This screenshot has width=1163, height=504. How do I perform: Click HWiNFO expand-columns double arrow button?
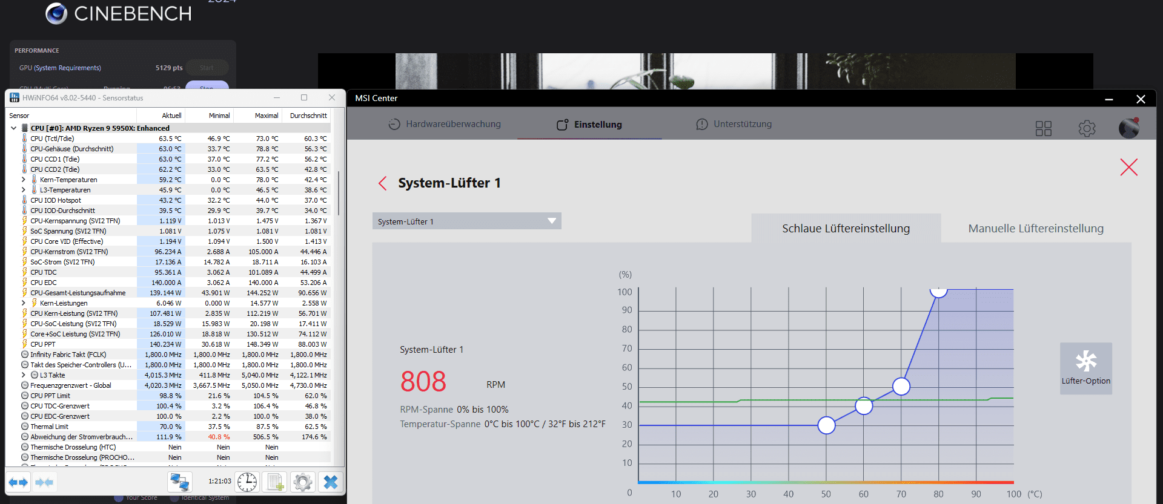18,482
